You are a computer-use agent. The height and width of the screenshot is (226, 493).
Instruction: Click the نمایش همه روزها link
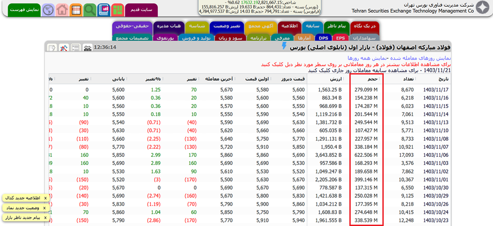(x=367, y=58)
